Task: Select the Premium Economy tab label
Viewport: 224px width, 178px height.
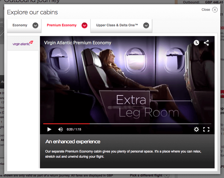Action: click(61, 25)
